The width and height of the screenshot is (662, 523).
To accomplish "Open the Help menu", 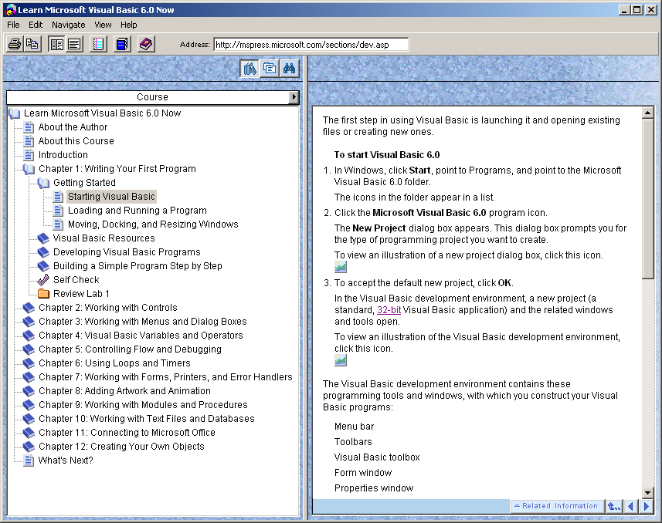I will [129, 25].
